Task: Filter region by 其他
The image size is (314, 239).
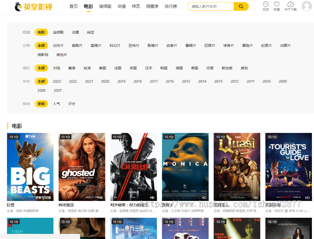Action: (x=244, y=68)
